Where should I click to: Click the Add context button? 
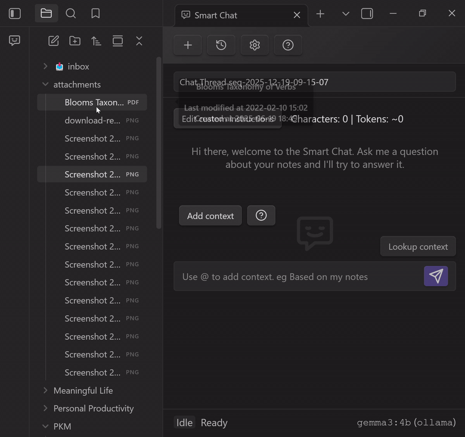(210, 216)
